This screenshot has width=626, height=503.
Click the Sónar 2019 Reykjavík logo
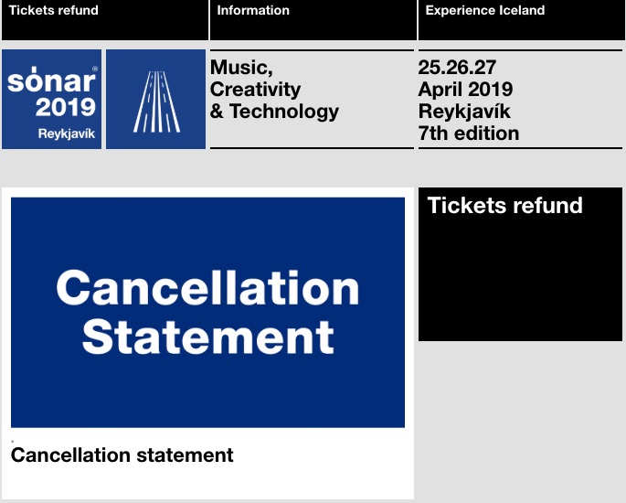pyautogui.click(x=51, y=99)
